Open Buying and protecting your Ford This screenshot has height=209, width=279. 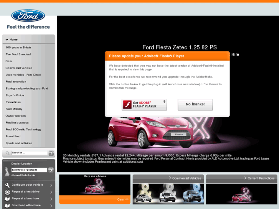pyautogui.click(x=27, y=89)
